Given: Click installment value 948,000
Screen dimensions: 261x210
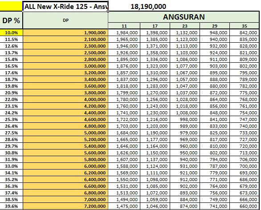Looking at the screenshot, I should point(215,32).
